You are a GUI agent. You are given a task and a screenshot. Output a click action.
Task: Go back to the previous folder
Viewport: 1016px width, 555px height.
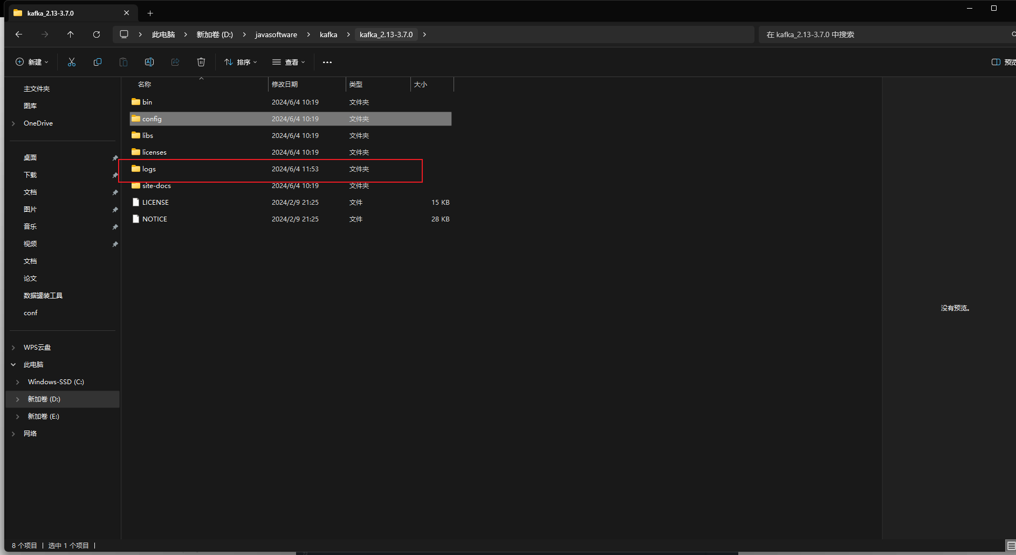19,34
